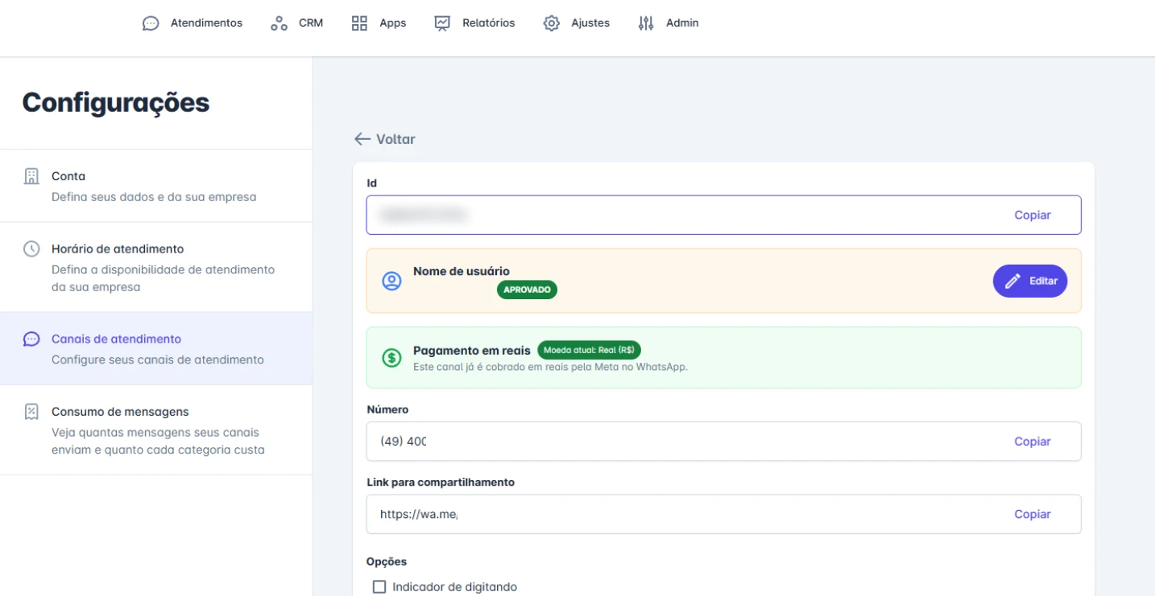
Task: Click the Pagamento em reais heading
Action: (472, 351)
